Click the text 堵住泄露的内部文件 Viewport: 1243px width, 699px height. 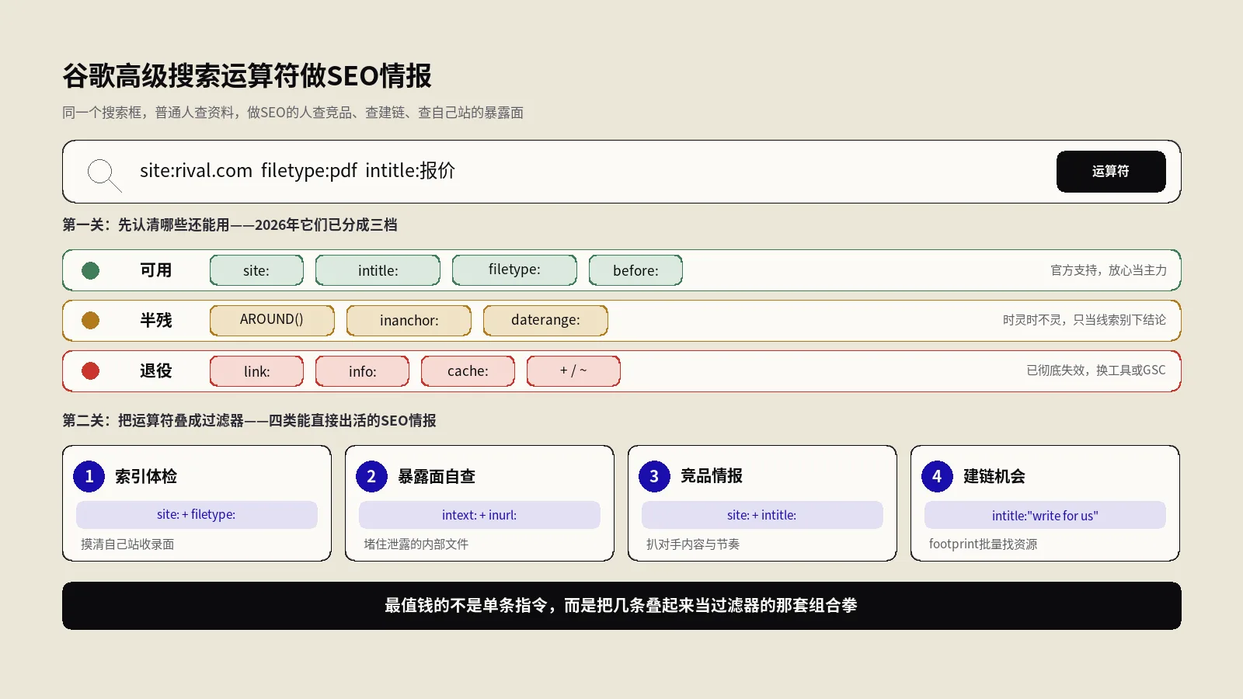click(416, 544)
